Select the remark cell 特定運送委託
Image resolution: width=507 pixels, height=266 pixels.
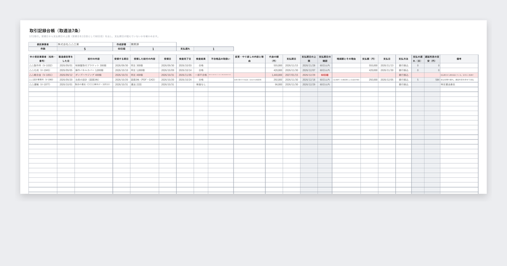(459, 84)
